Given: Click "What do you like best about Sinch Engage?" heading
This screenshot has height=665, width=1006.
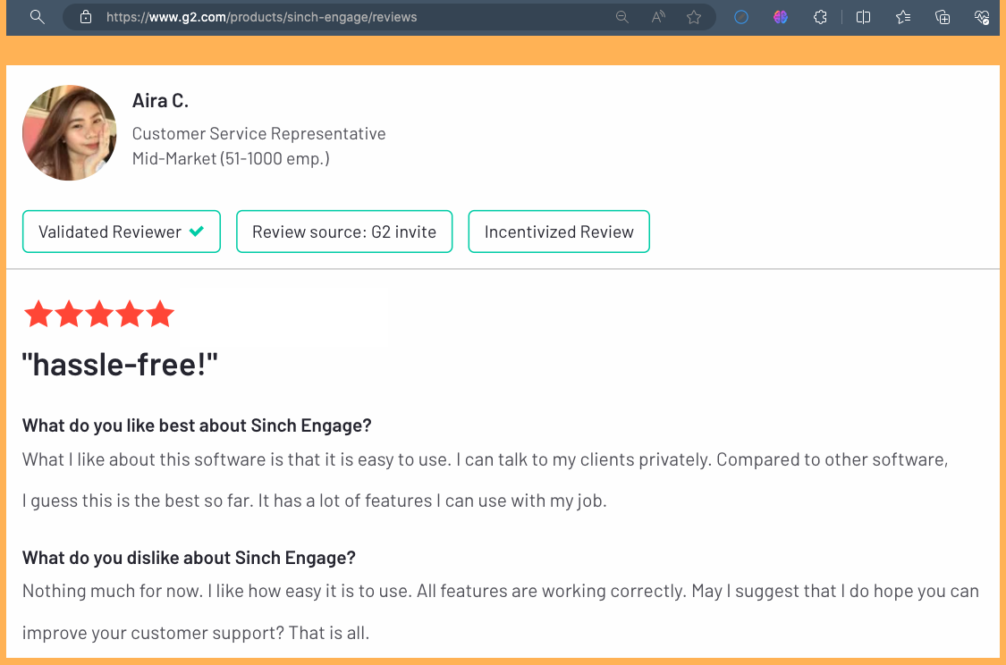Looking at the screenshot, I should click(197, 425).
